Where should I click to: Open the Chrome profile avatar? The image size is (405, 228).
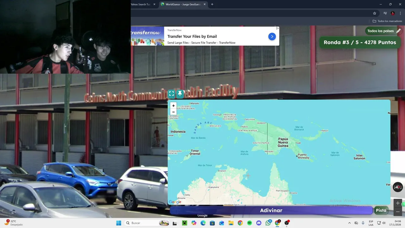[x=393, y=13]
